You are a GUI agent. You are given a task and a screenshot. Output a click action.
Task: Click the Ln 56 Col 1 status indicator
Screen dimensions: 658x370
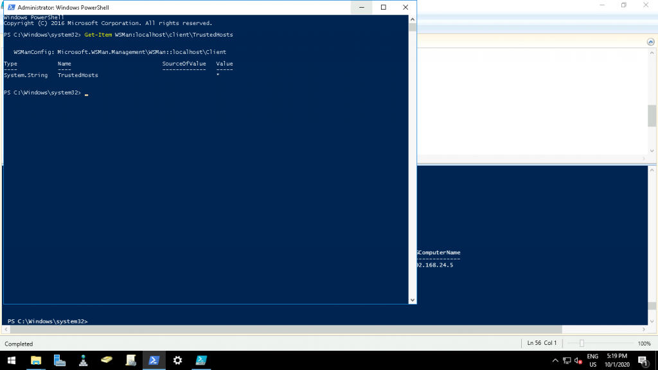(542, 343)
